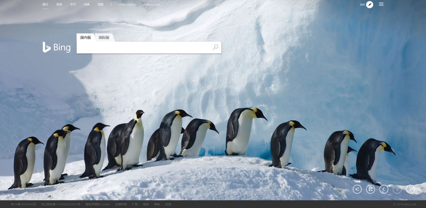Share today's wallpaper image
426x208 pixels.
point(357,189)
